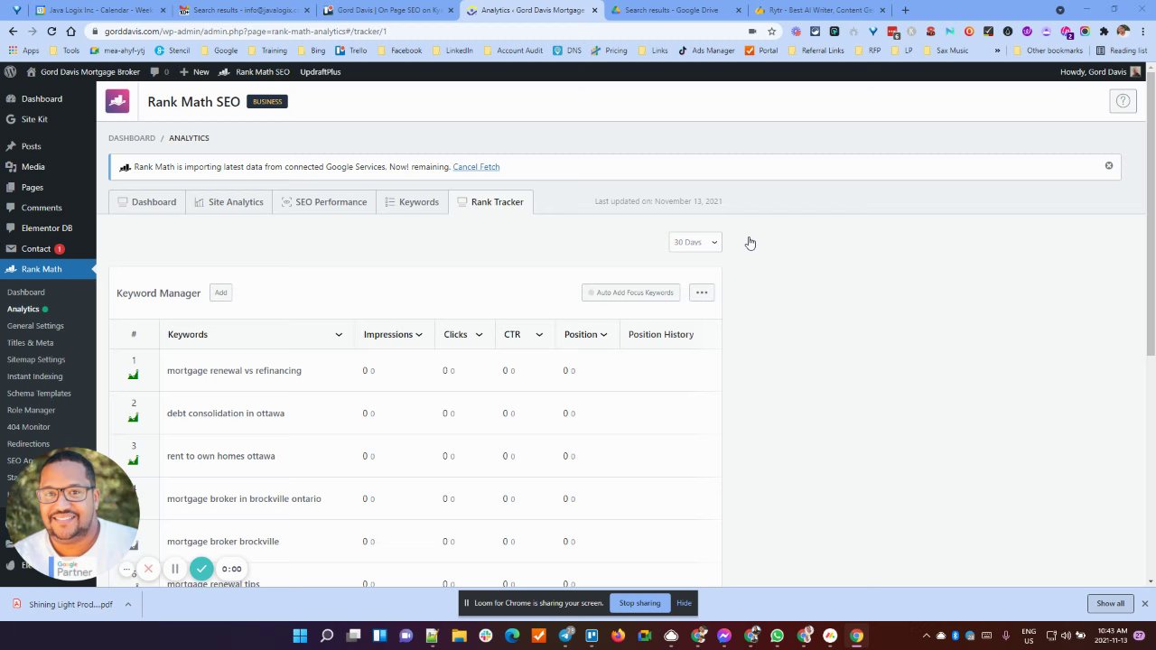Screen dimensions: 1156x650
Task: Click the Rank Math logo icon in the header
Action: coord(117,101)
